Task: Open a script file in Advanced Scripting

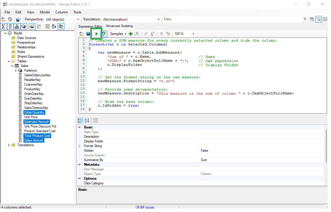Action: pos(82,34)
